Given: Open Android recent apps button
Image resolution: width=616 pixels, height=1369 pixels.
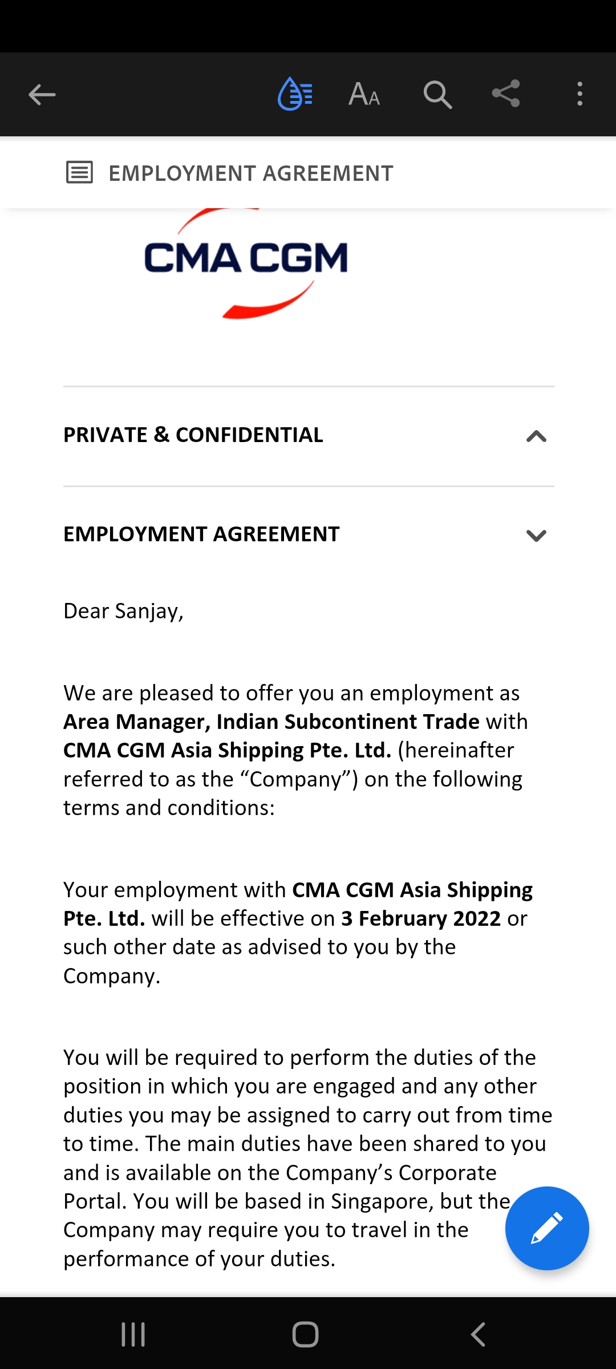Looking at the screenshot, I should pyautogui.click(x=133, y=1335).
